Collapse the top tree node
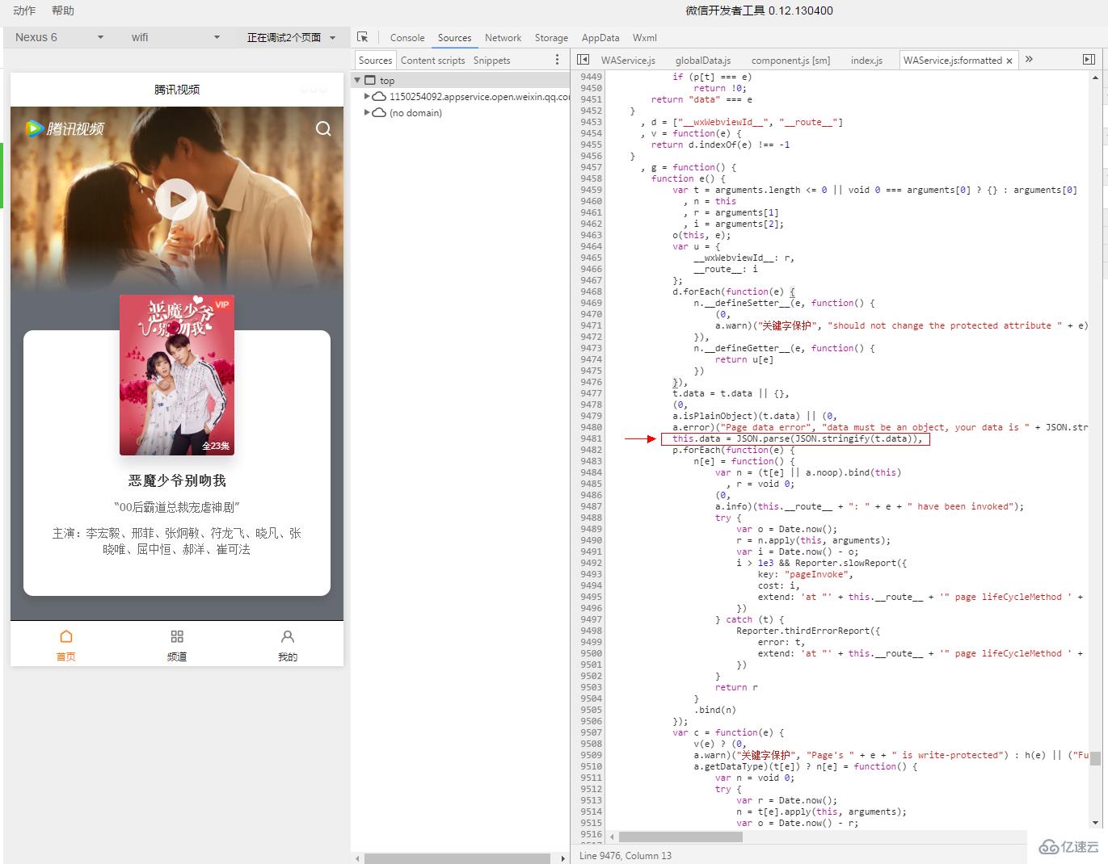1108x864 pixels. coord(358,81)
